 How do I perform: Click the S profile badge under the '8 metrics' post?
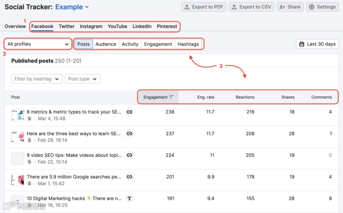[29, 118]
